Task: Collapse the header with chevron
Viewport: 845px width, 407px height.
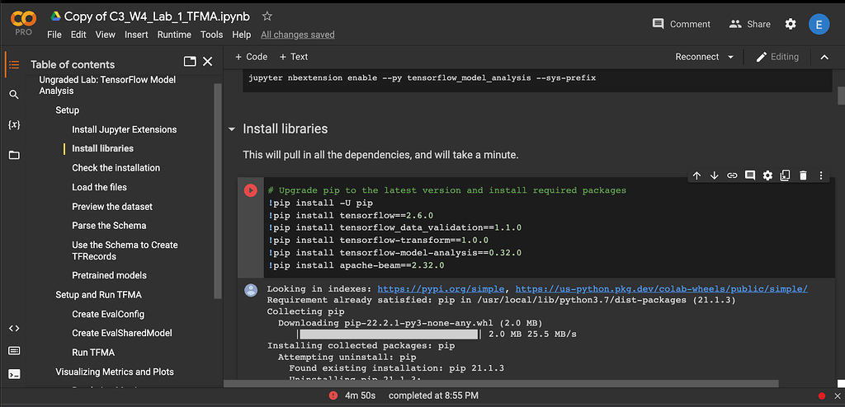Action: [824, 57]
